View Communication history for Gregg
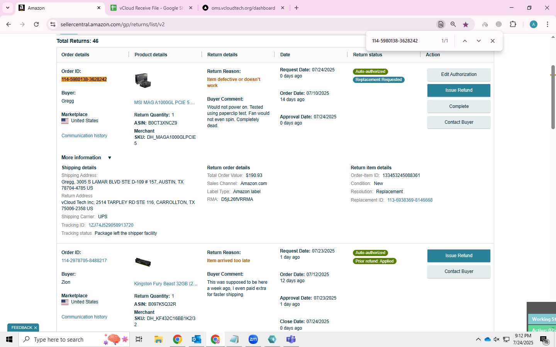 pos(84,136)
